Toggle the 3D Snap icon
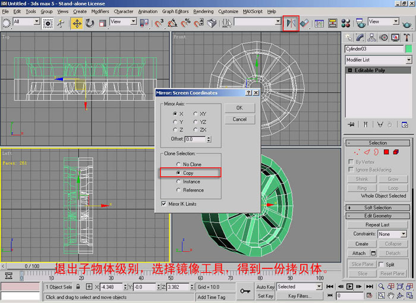416x303 pixels. point(159,23)
